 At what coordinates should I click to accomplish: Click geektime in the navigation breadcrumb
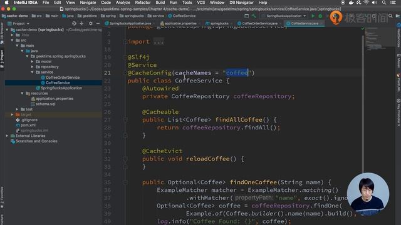pyautogui.click(x=87, y=16)
